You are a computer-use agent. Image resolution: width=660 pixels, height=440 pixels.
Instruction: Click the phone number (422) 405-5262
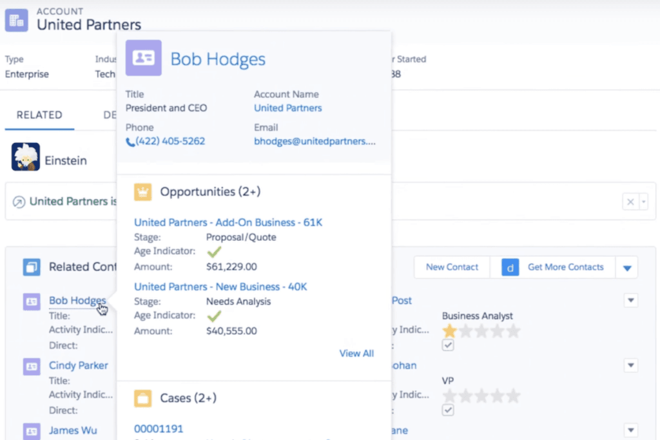click(x=170, y=141)
